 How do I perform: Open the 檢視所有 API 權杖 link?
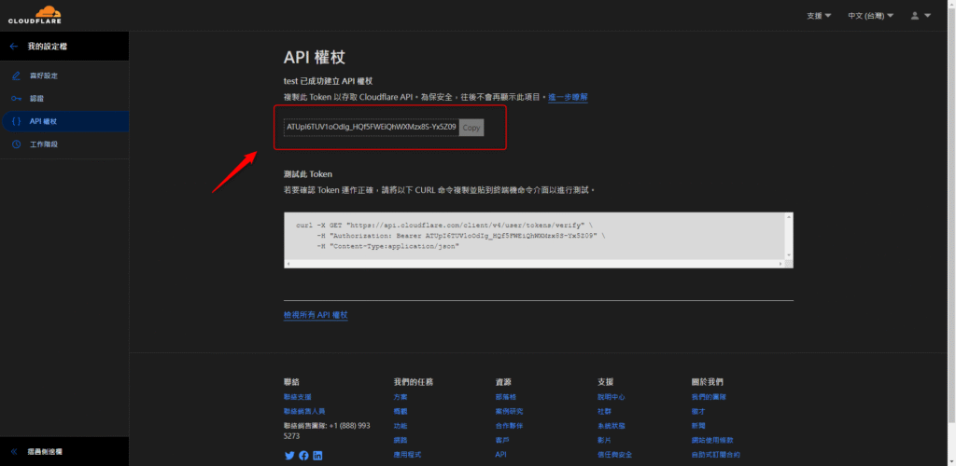(x=316, y=316)
